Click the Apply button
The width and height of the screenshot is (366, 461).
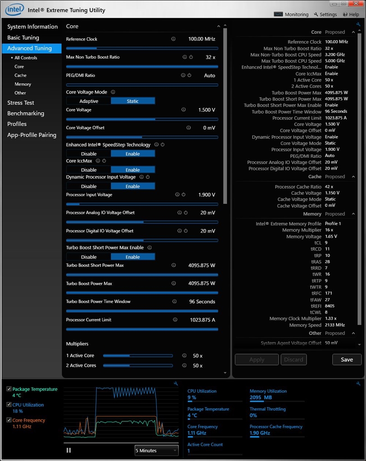[x=257, y=360]
